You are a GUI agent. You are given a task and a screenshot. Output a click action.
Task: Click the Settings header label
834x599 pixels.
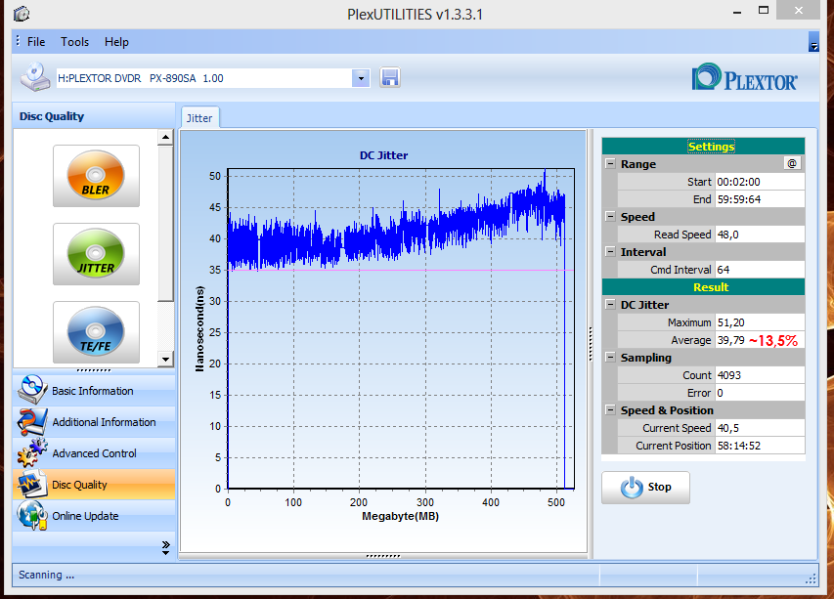711,147
